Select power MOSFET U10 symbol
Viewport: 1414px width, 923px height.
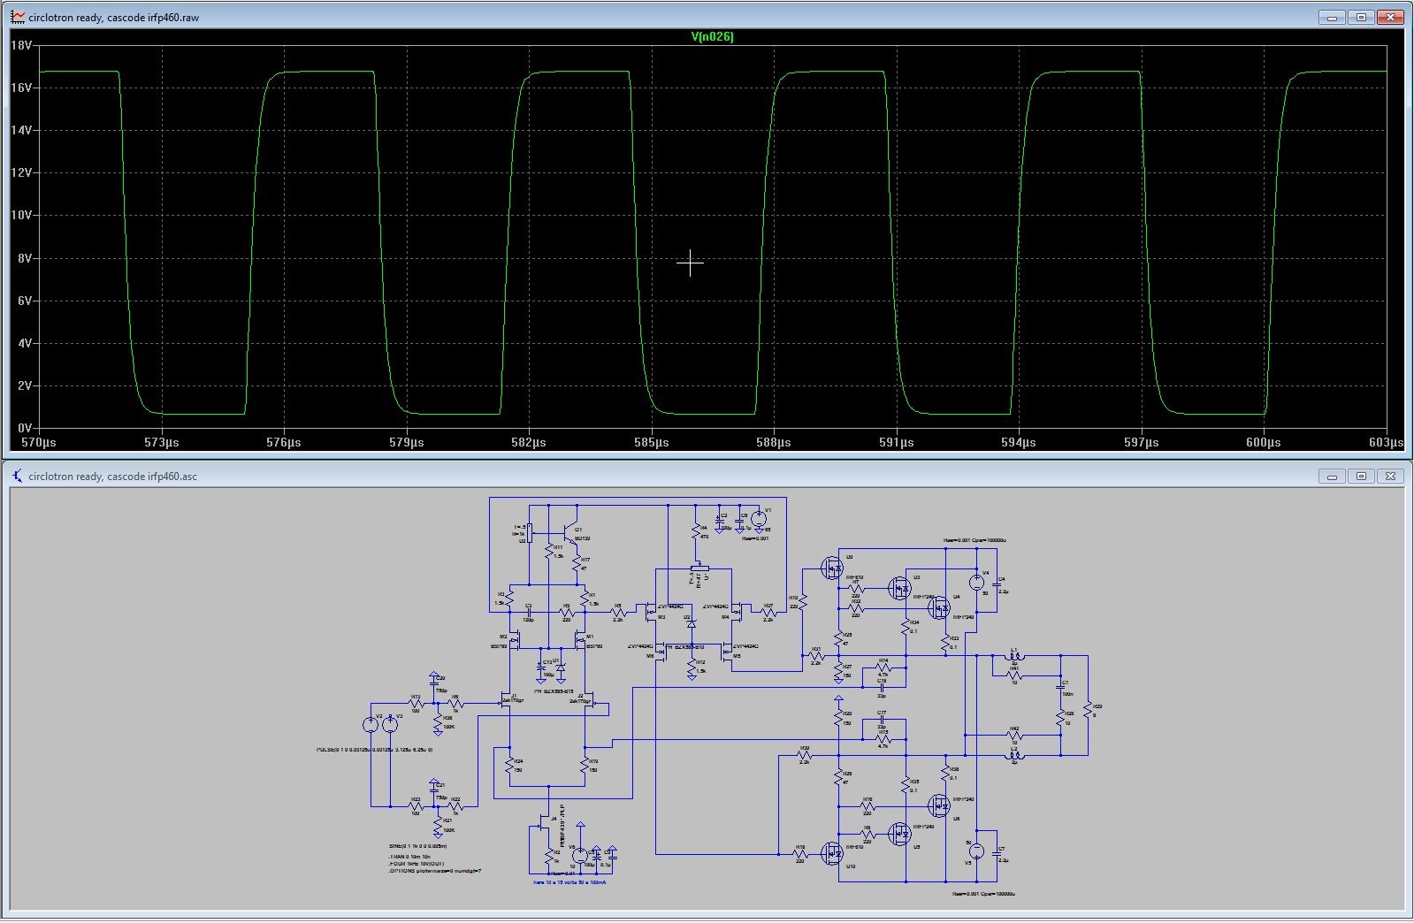pyautogui.click(x=833, y=853)
